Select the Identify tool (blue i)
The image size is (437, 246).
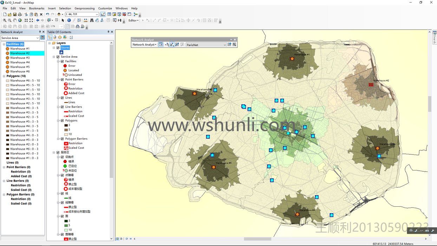click(x=69, y=20)
